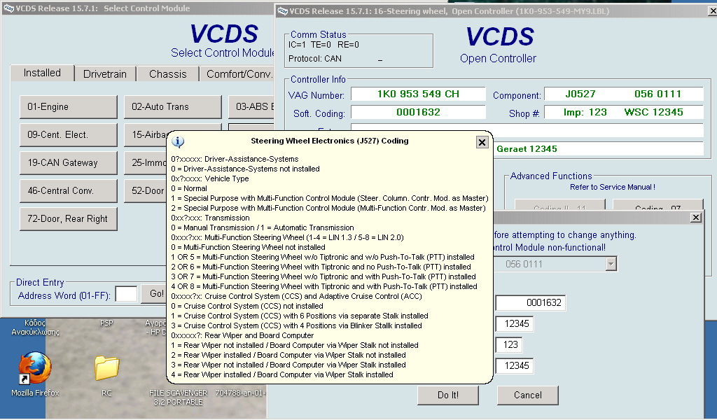717x420 pixels.
Task: Click the Coding - 07 button
Action: [657, 204]
